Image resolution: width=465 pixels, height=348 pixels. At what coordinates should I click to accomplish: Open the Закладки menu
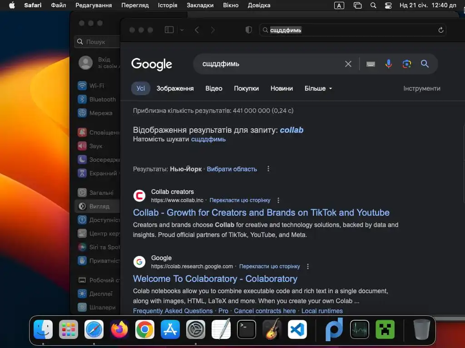pos(200,5)
